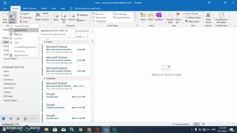Screen dimensions: 237x133
Task: Expand the Clean Up dropdown
Action: point(26,18)
